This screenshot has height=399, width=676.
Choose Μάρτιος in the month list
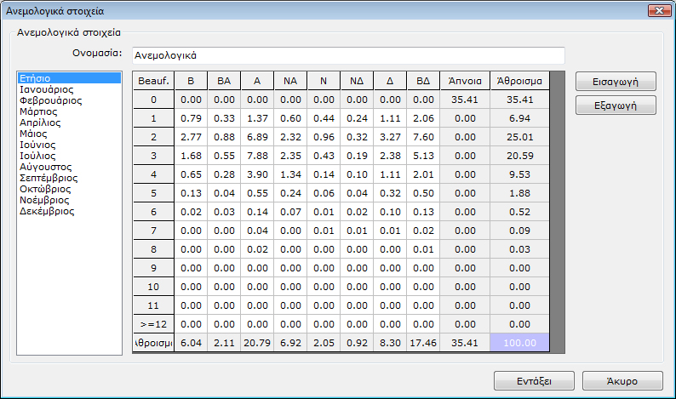pyautogui.click(x=38, y=111)
